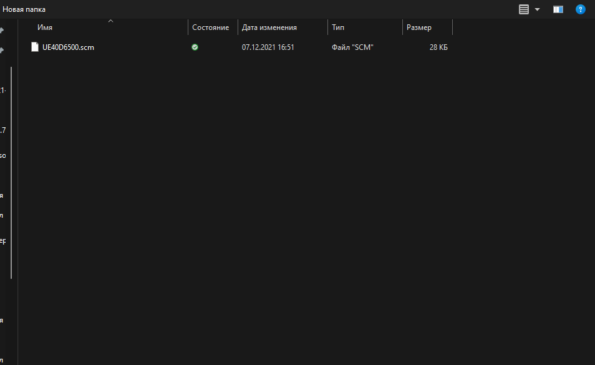Click the 28 КБ size cell
This screenshot has width=595, height=365.
(438, 47)
